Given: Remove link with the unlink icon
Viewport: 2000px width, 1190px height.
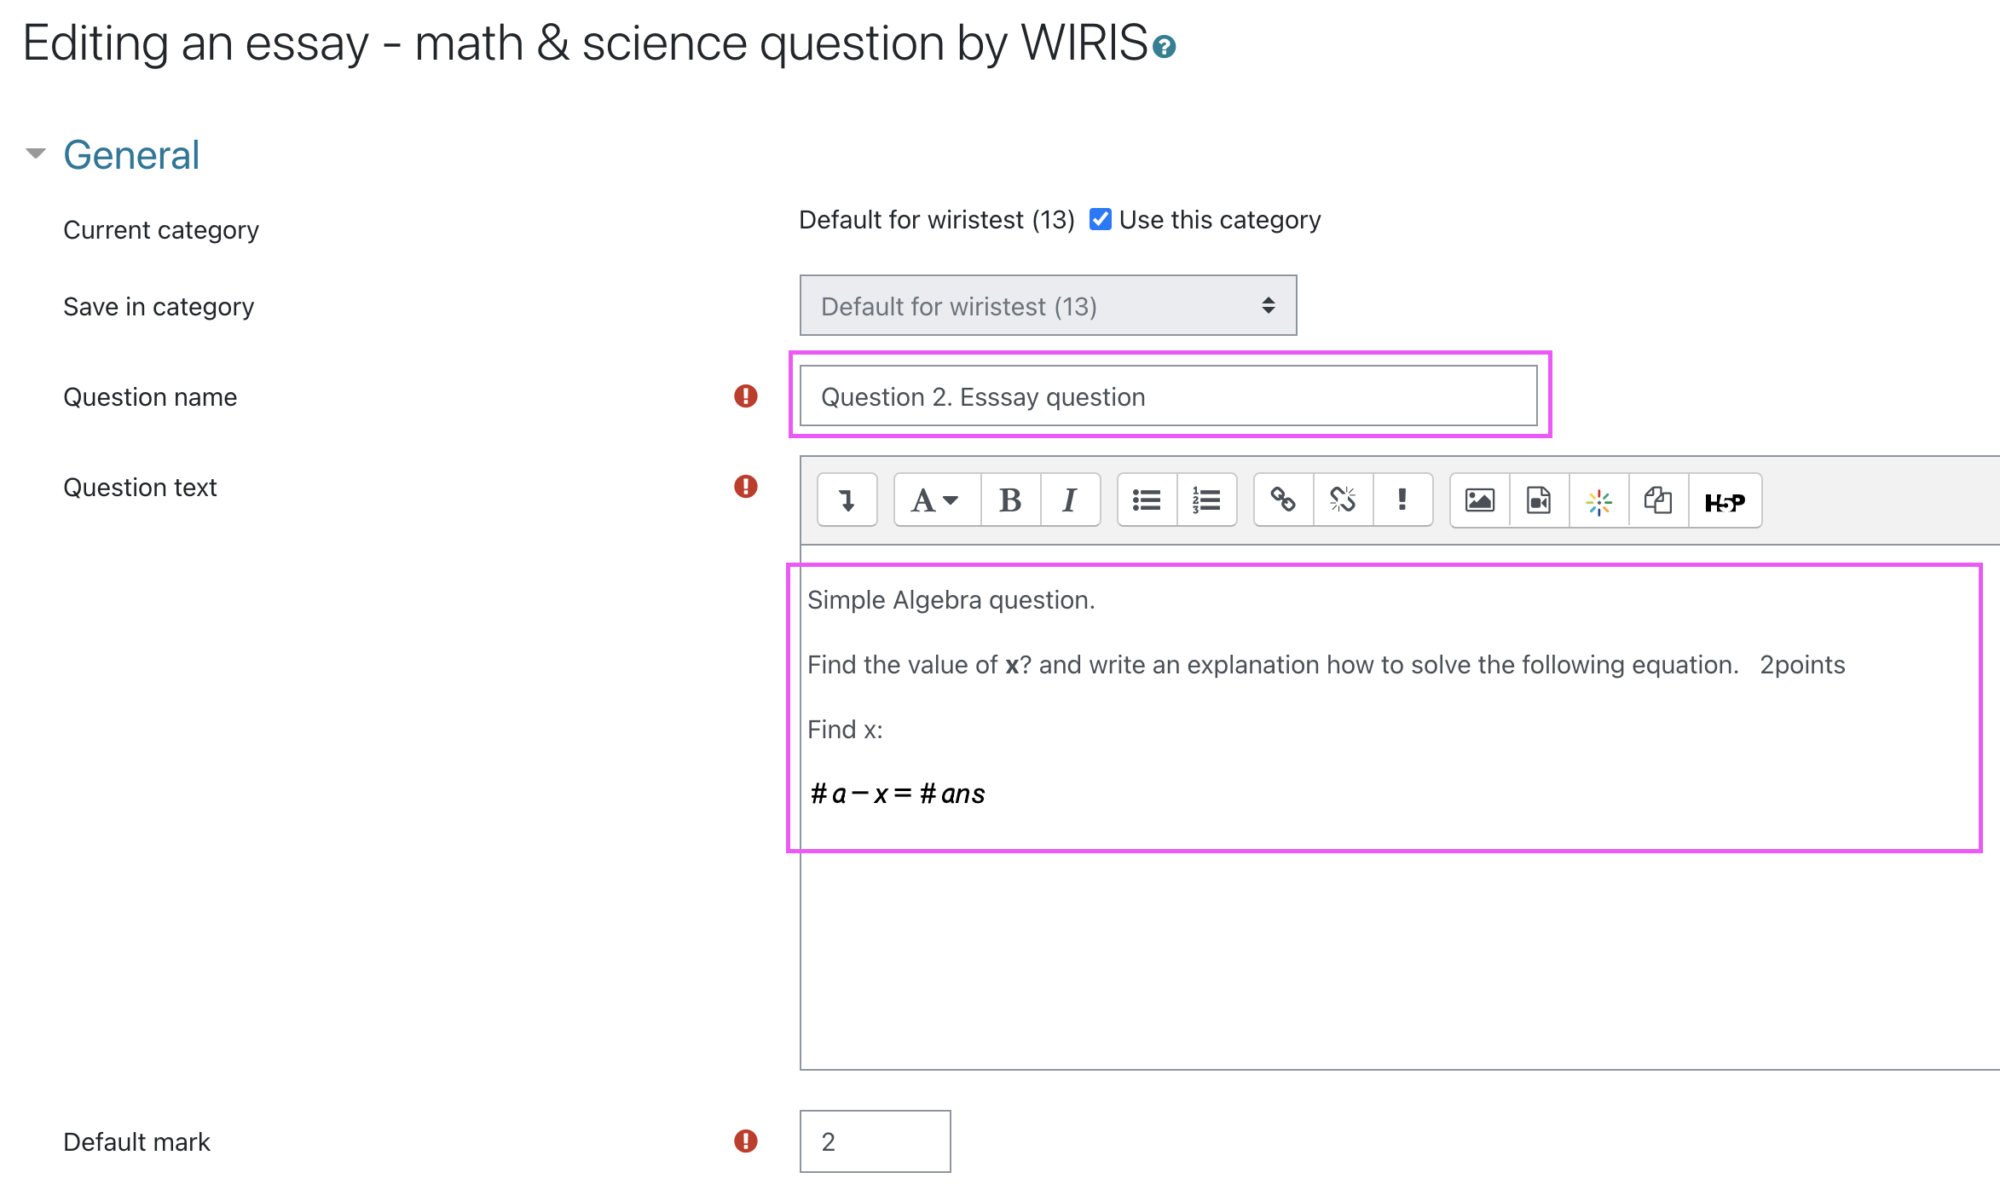Looking at the screenshot, I should (x=1343, y=500).
